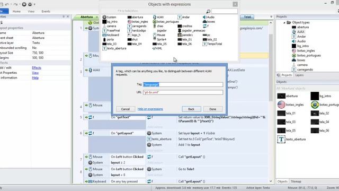Screen dimensions: 339x191
Task: Pin the properties bar panel
Action: coord(64,16)
